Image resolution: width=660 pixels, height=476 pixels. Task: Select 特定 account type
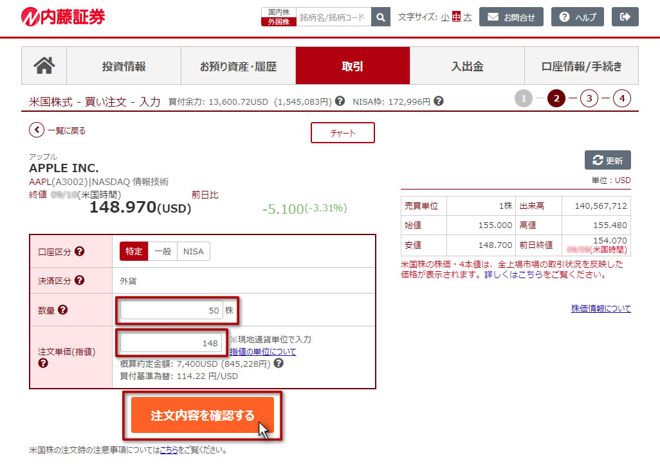tap(134, 251)
